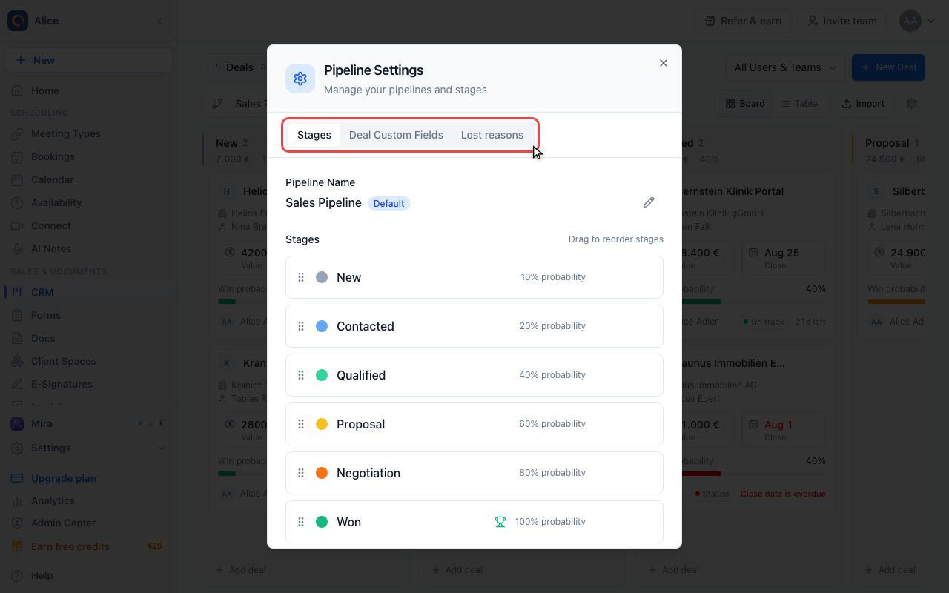Open the pipeline settings gear next to Import

(x=912, y=104)
